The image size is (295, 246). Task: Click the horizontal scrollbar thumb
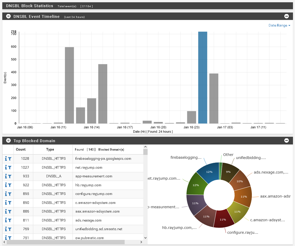pos(66,242)
